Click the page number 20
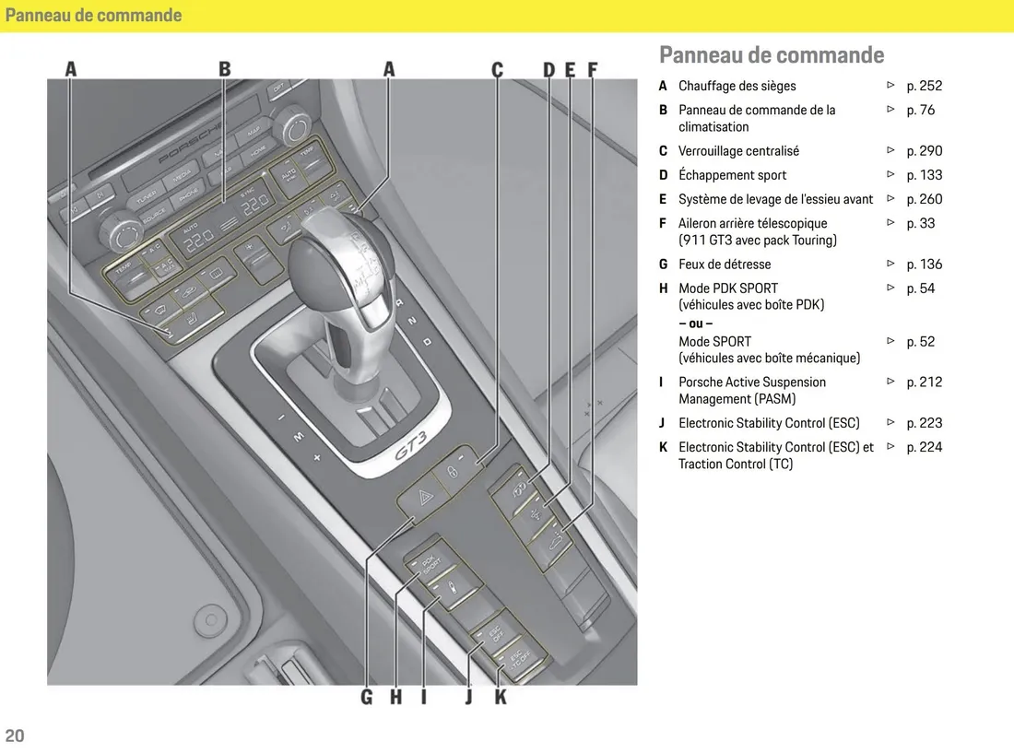Viewport: 1014px width, 753px height. pyautogui.click(x=14, y=735)
